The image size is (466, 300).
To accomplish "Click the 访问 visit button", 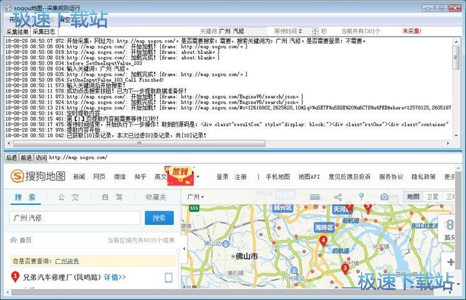I will click(41, 157).
